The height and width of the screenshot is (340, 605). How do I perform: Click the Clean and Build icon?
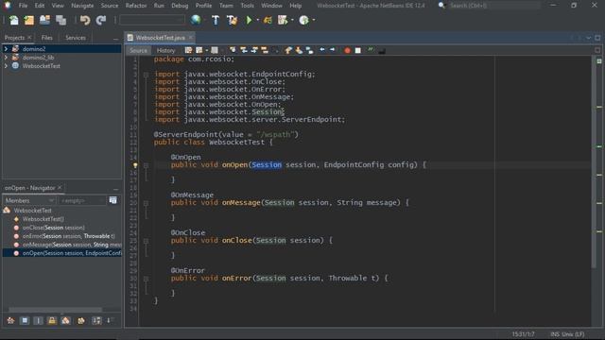point(232,20)
